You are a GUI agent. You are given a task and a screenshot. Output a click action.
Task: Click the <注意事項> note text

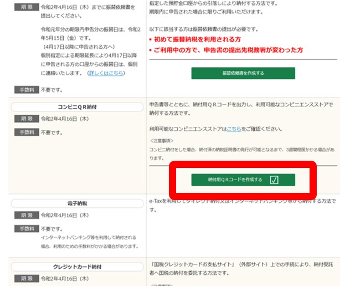pyautogui.click(x=162, y=140)
